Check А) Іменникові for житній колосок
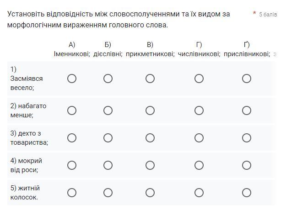Viewport: 286px width, 210px height. 72,193
